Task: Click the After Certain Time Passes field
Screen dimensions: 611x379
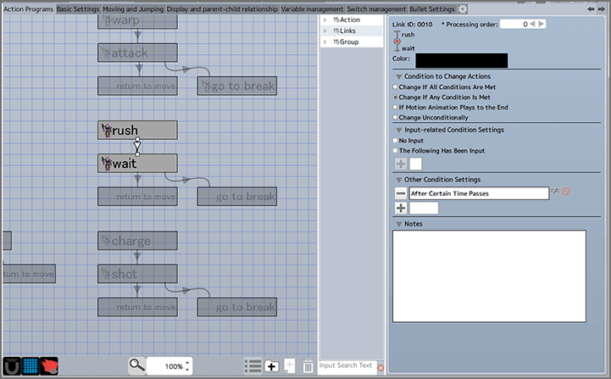Action: 479,193
